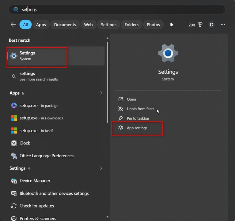Click the Unpin from Start pin icon
The width and height of the screenshot is (235, 221).
[x=120, y=109]
